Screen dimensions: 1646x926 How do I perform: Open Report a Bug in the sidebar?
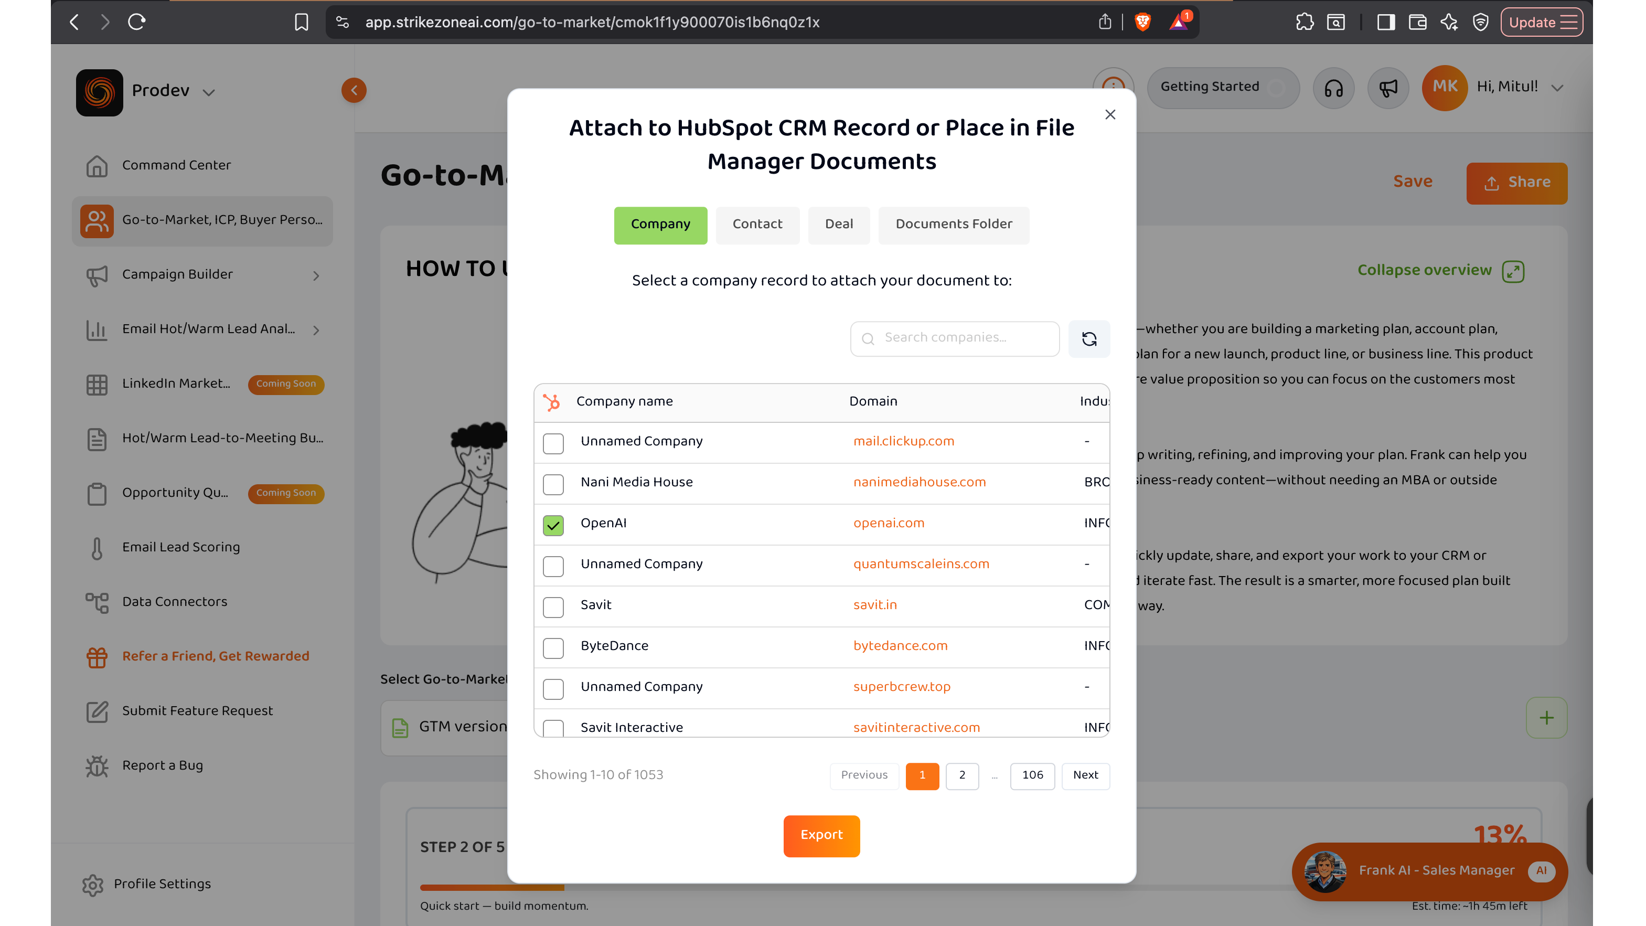click(x=202, y=765)
